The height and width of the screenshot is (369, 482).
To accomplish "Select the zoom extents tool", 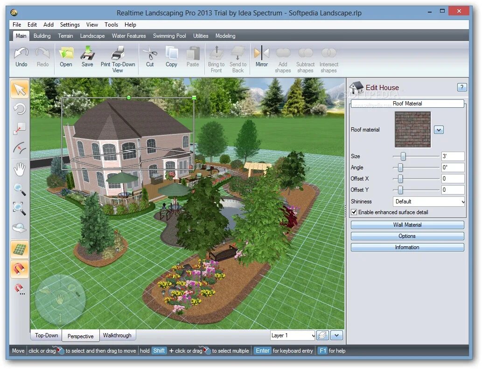I will tap(20, 209).
